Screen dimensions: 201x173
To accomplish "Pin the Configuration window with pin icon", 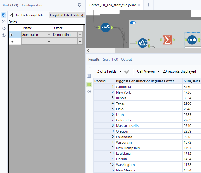I will click(x=79, y=5).
